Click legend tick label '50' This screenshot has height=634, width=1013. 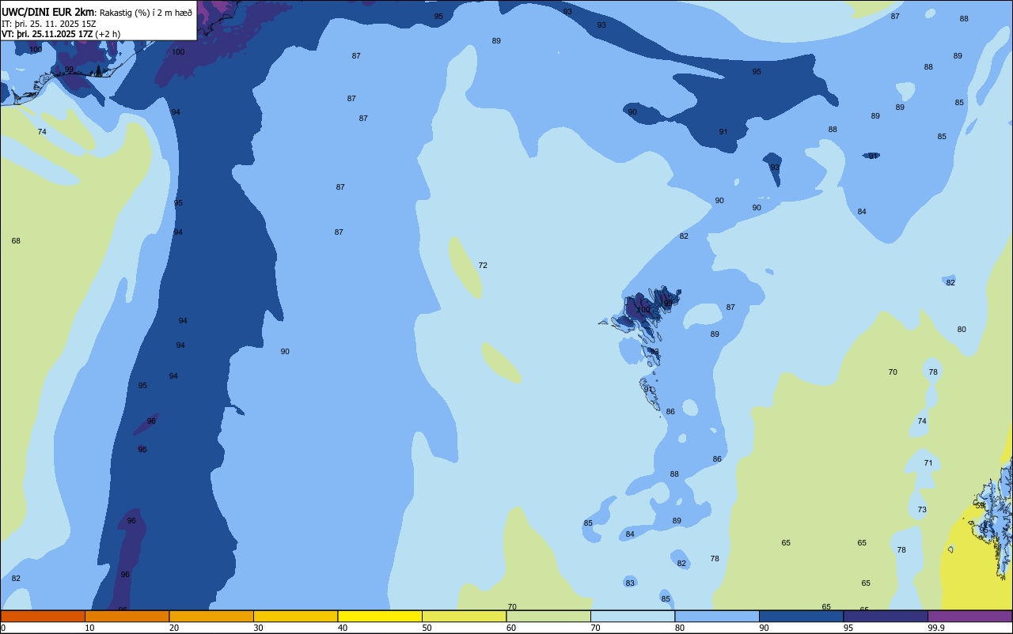tap(427, 628)
